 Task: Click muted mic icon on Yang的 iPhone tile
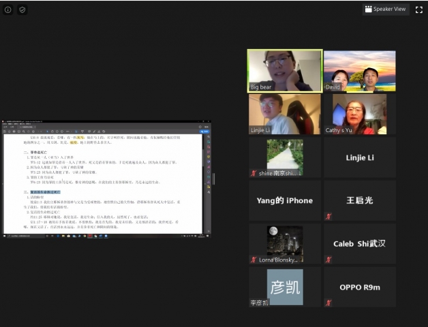tap(254, 217)
